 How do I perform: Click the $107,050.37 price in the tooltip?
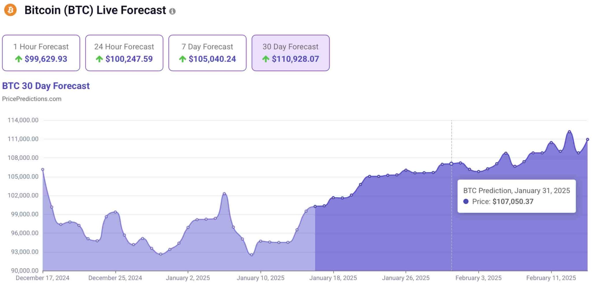513,201
